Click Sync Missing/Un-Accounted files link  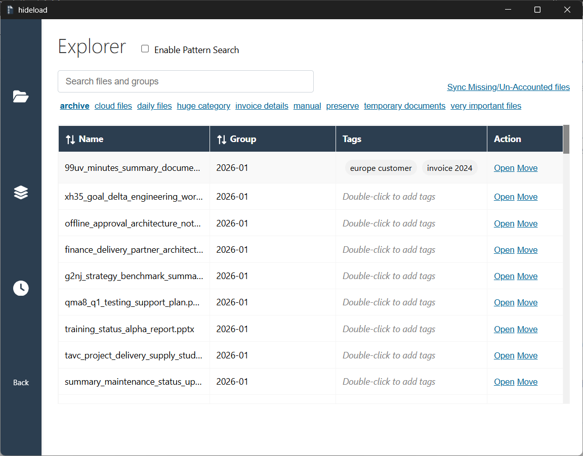tap(508, 87)
